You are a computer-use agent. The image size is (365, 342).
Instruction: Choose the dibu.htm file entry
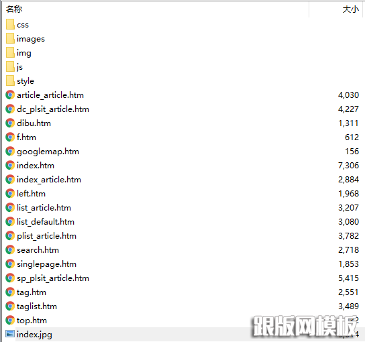(34, 123)
